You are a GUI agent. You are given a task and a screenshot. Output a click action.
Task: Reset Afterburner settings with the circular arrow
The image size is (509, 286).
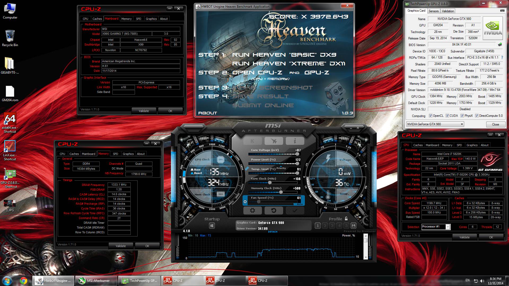274,211
